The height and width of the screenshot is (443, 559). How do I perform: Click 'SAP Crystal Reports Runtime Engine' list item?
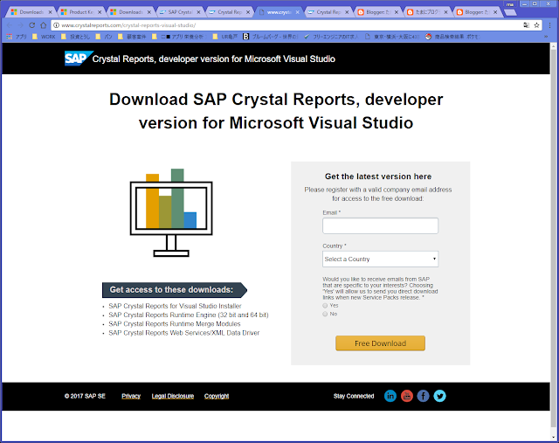tap(189, 315)
